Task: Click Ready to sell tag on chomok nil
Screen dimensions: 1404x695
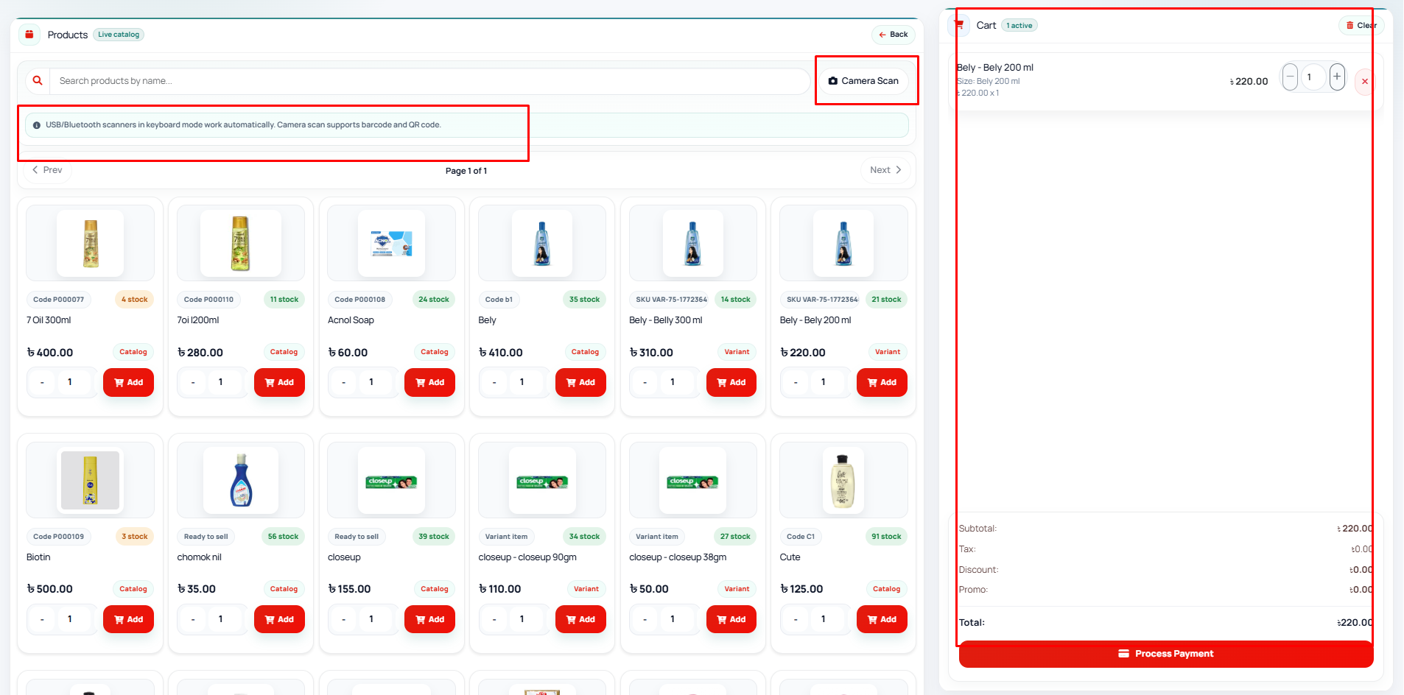Action: click(x=206, y=537)
